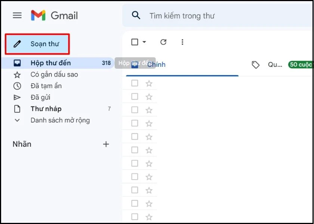Click the Nhãn section heading

pos(22,144)
